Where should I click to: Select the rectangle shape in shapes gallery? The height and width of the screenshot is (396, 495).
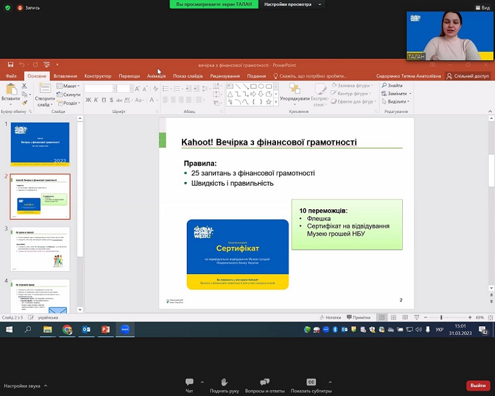pos(253,86)
